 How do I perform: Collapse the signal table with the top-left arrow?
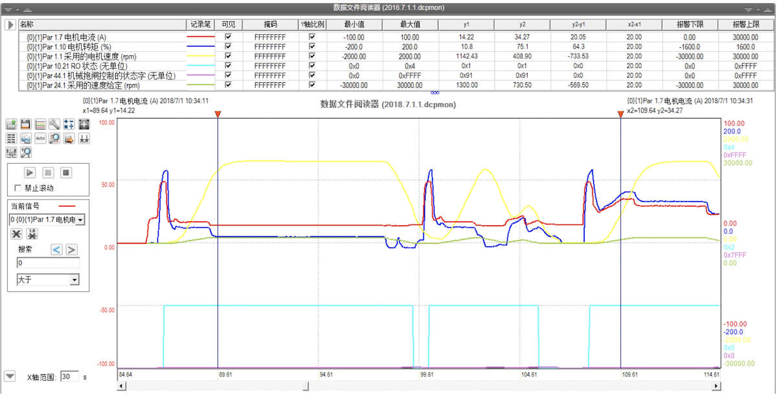[x=10, y=25]
